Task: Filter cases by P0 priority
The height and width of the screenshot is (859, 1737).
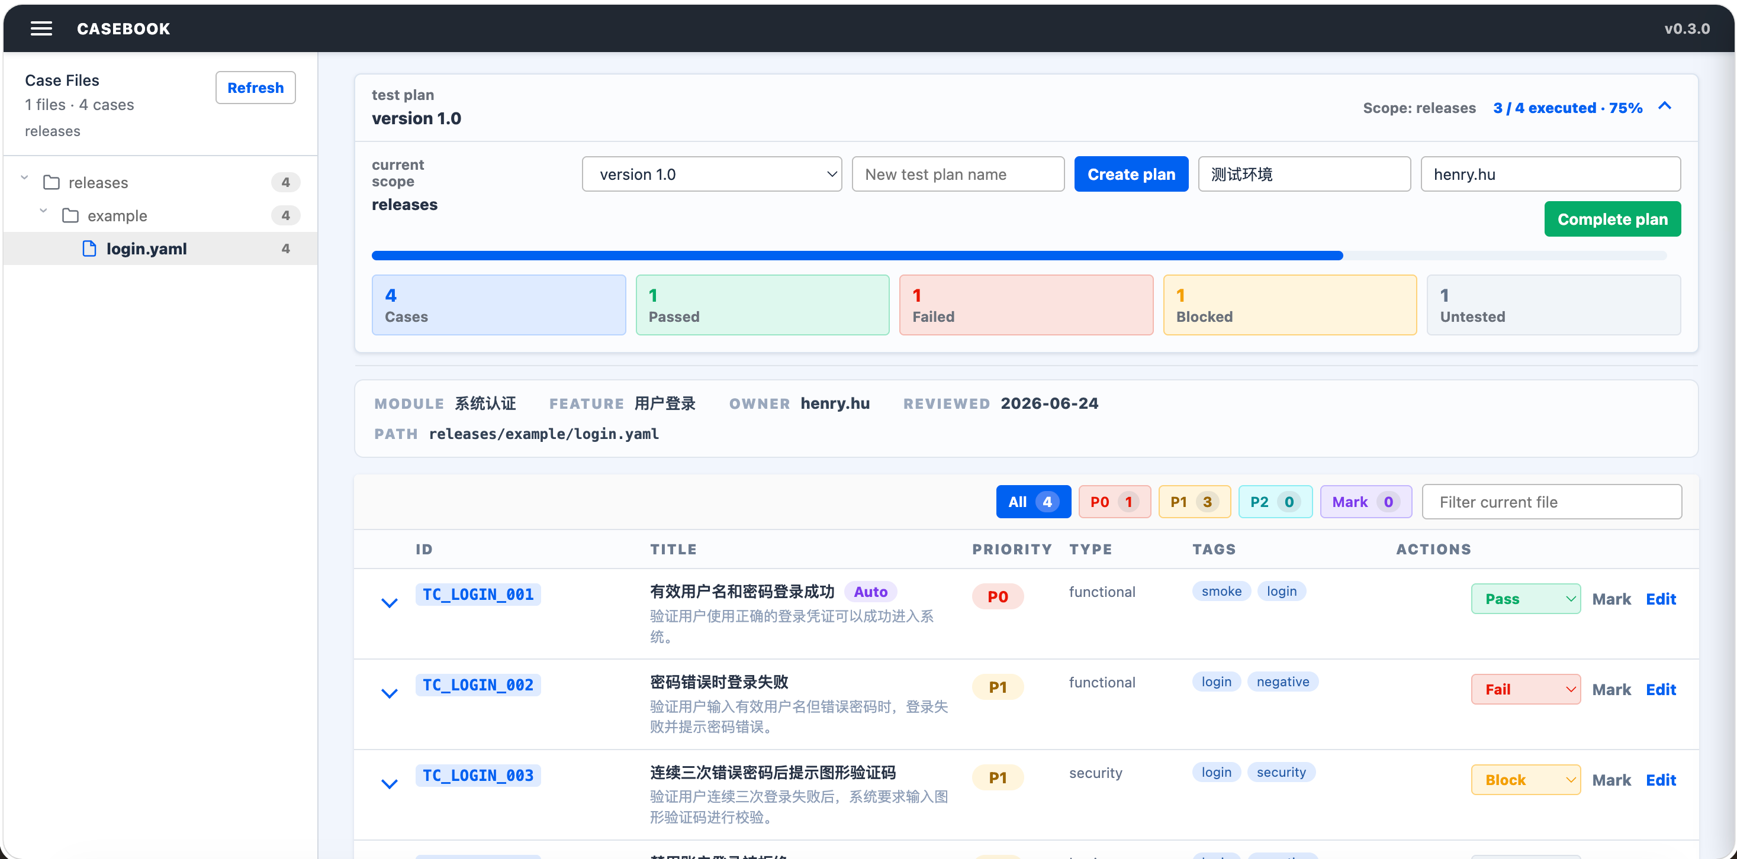Action: [x=1114, y=502]
